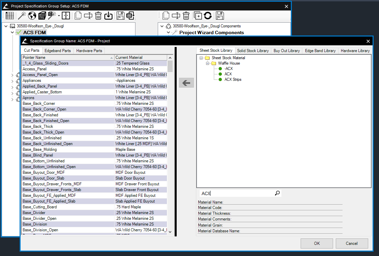Open the Sheet Stock Library tab
Screen dimensions: 379x256
[216, 50]
